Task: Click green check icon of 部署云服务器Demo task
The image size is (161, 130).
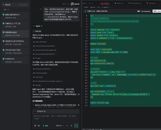Action: pos(4,15)
